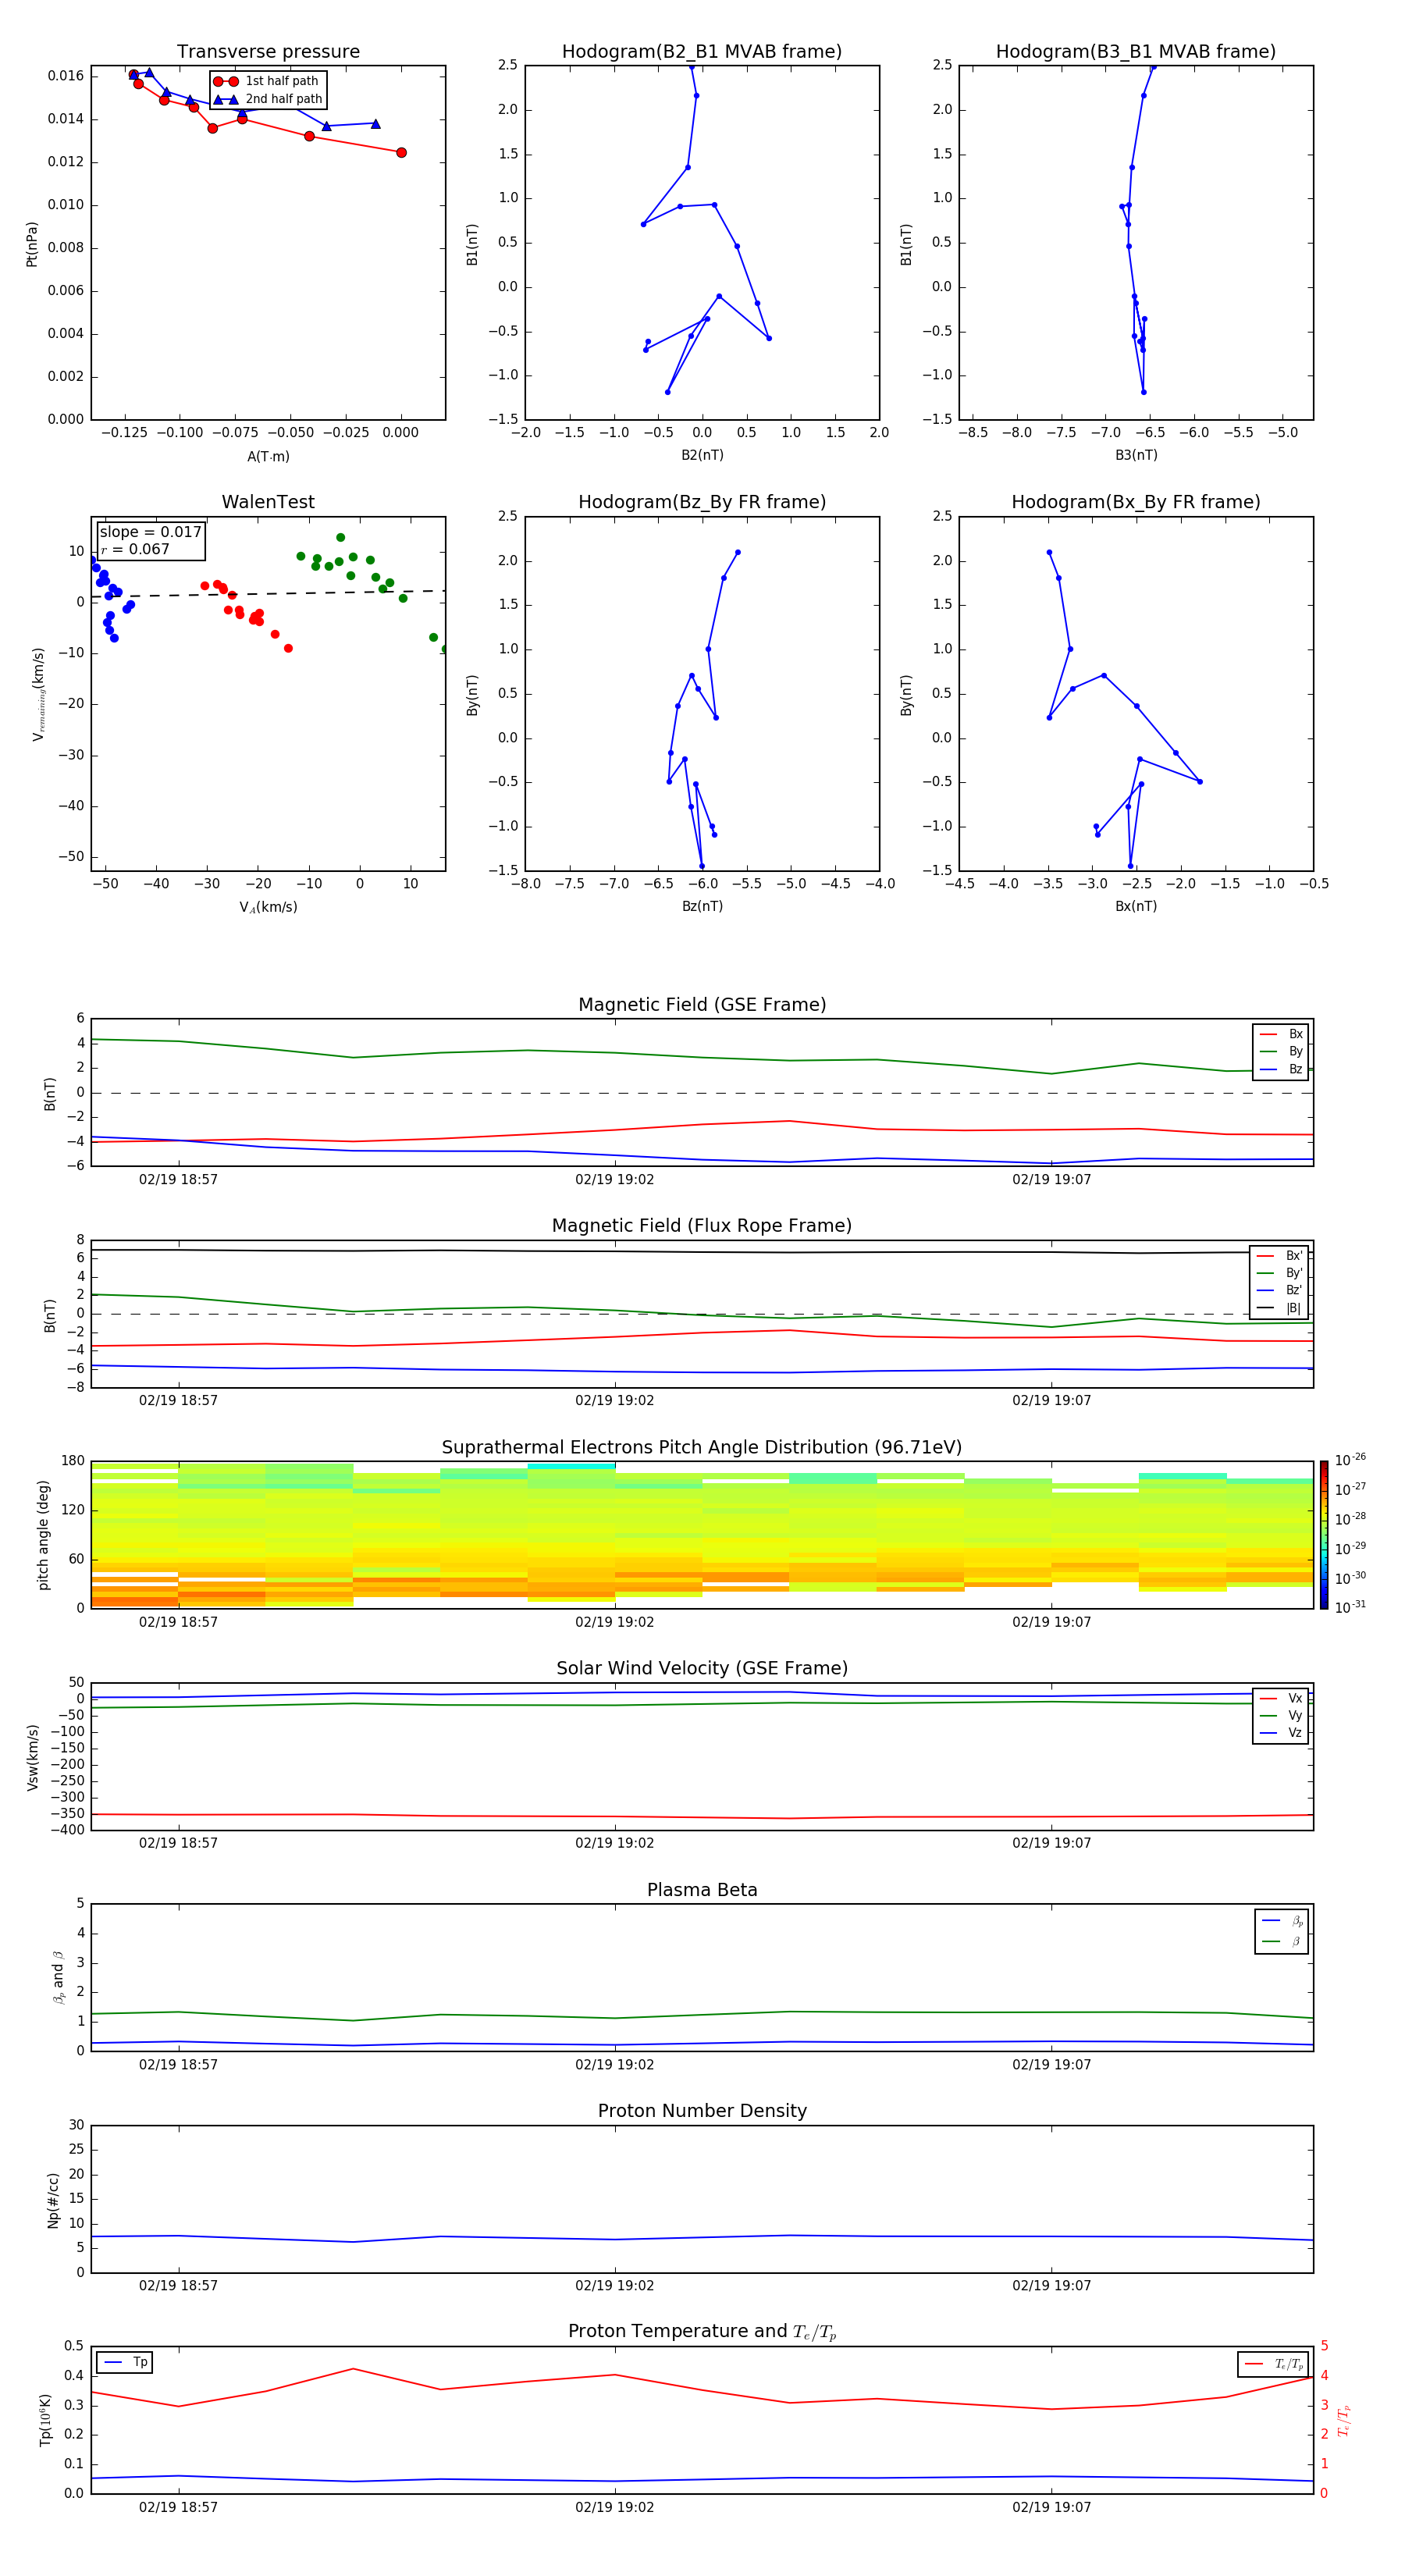The width and height of the screenshot is (1405, 2576).
Task: Click the 'Transverse pressure' plot title
Action: tap(268, 52)
